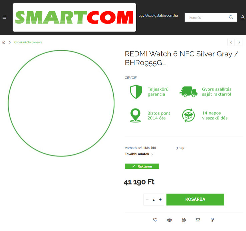Go to the home breadcrumb icon
The height and width of the screenshot is (231, 246).
click(x=4, y=42)
